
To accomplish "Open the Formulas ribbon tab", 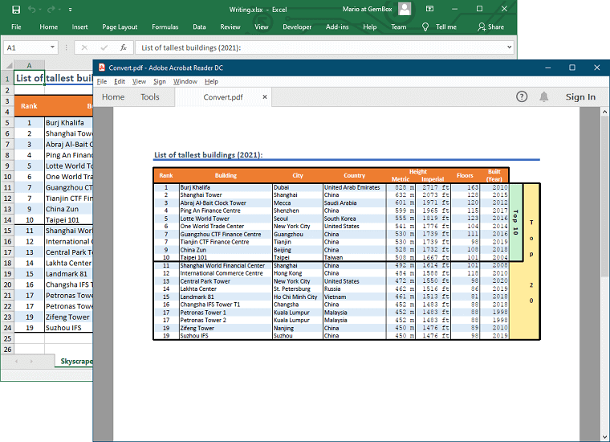I will [x=165, y=27].
